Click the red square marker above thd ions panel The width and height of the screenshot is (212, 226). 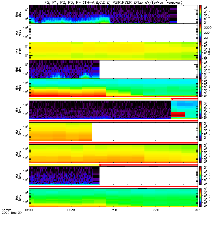[x=100, y=165]
